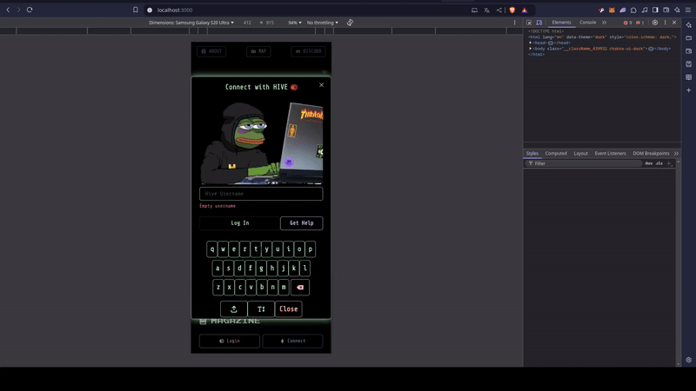The height and width of the screenshot is (391, 696).
Task: Open the Dimensions device dropdown
Action: tap(191, 23)
